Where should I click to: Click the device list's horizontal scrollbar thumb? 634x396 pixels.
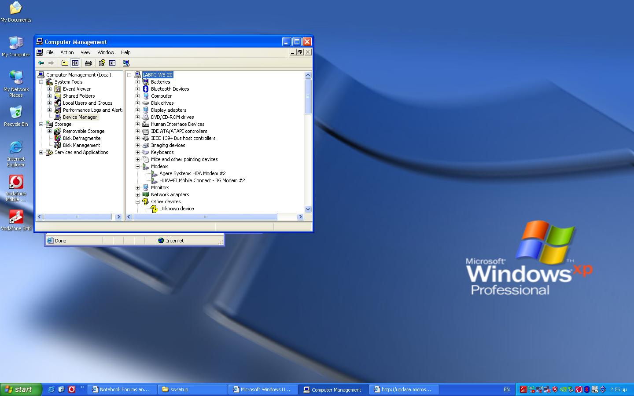point(205,216)
